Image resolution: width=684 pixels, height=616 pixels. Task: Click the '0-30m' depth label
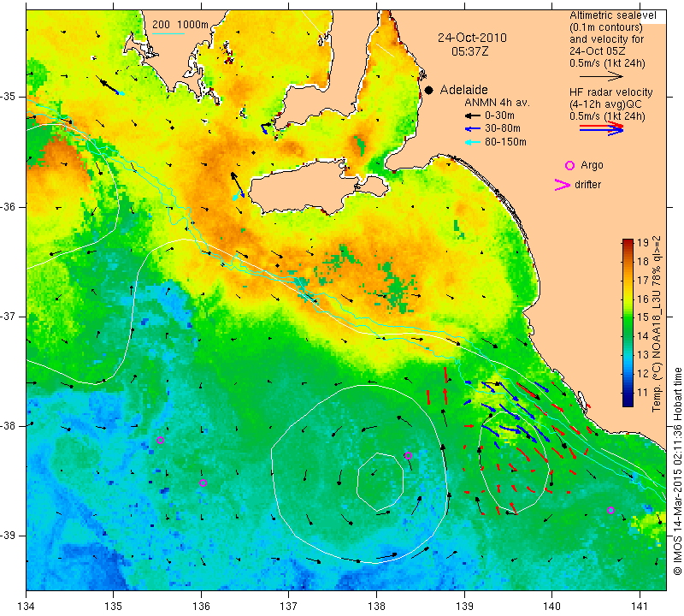(499, 115)
